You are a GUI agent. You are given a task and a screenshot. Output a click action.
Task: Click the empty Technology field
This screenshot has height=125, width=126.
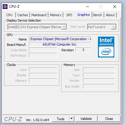43,55
